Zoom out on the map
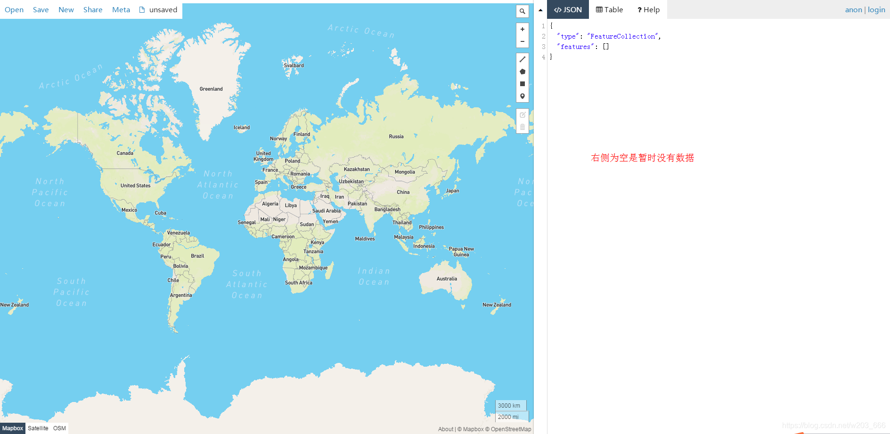890x434 pixels. [x=522, y=41]
